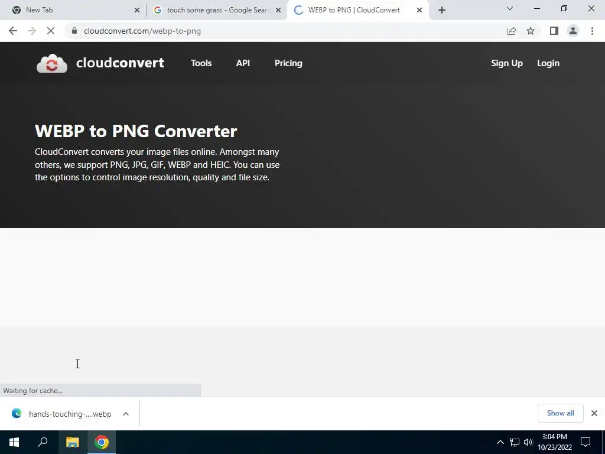Launch File Explorer from the taskbar
This screenshot has width=605, height=454.
[x=73, y=442]
